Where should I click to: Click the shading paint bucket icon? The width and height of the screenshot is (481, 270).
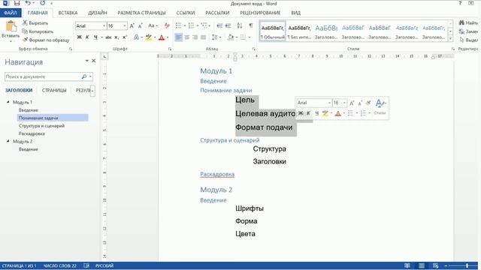pos(231,37)
